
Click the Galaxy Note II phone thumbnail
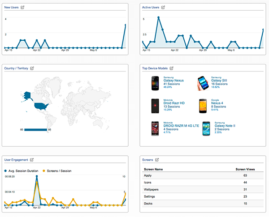tap(206, 128)
